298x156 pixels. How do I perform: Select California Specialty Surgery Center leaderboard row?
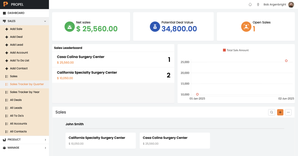[x=113, y=75]
